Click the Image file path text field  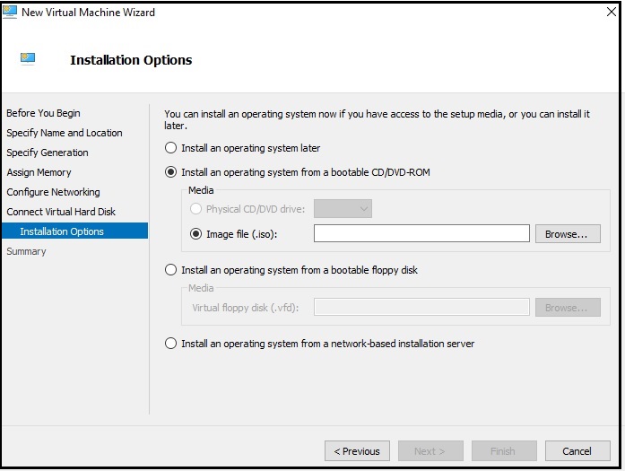(x=421, y=233)
